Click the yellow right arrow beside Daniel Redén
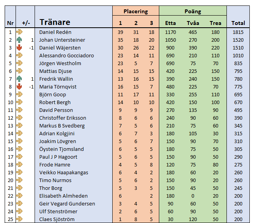 (20, 32)
